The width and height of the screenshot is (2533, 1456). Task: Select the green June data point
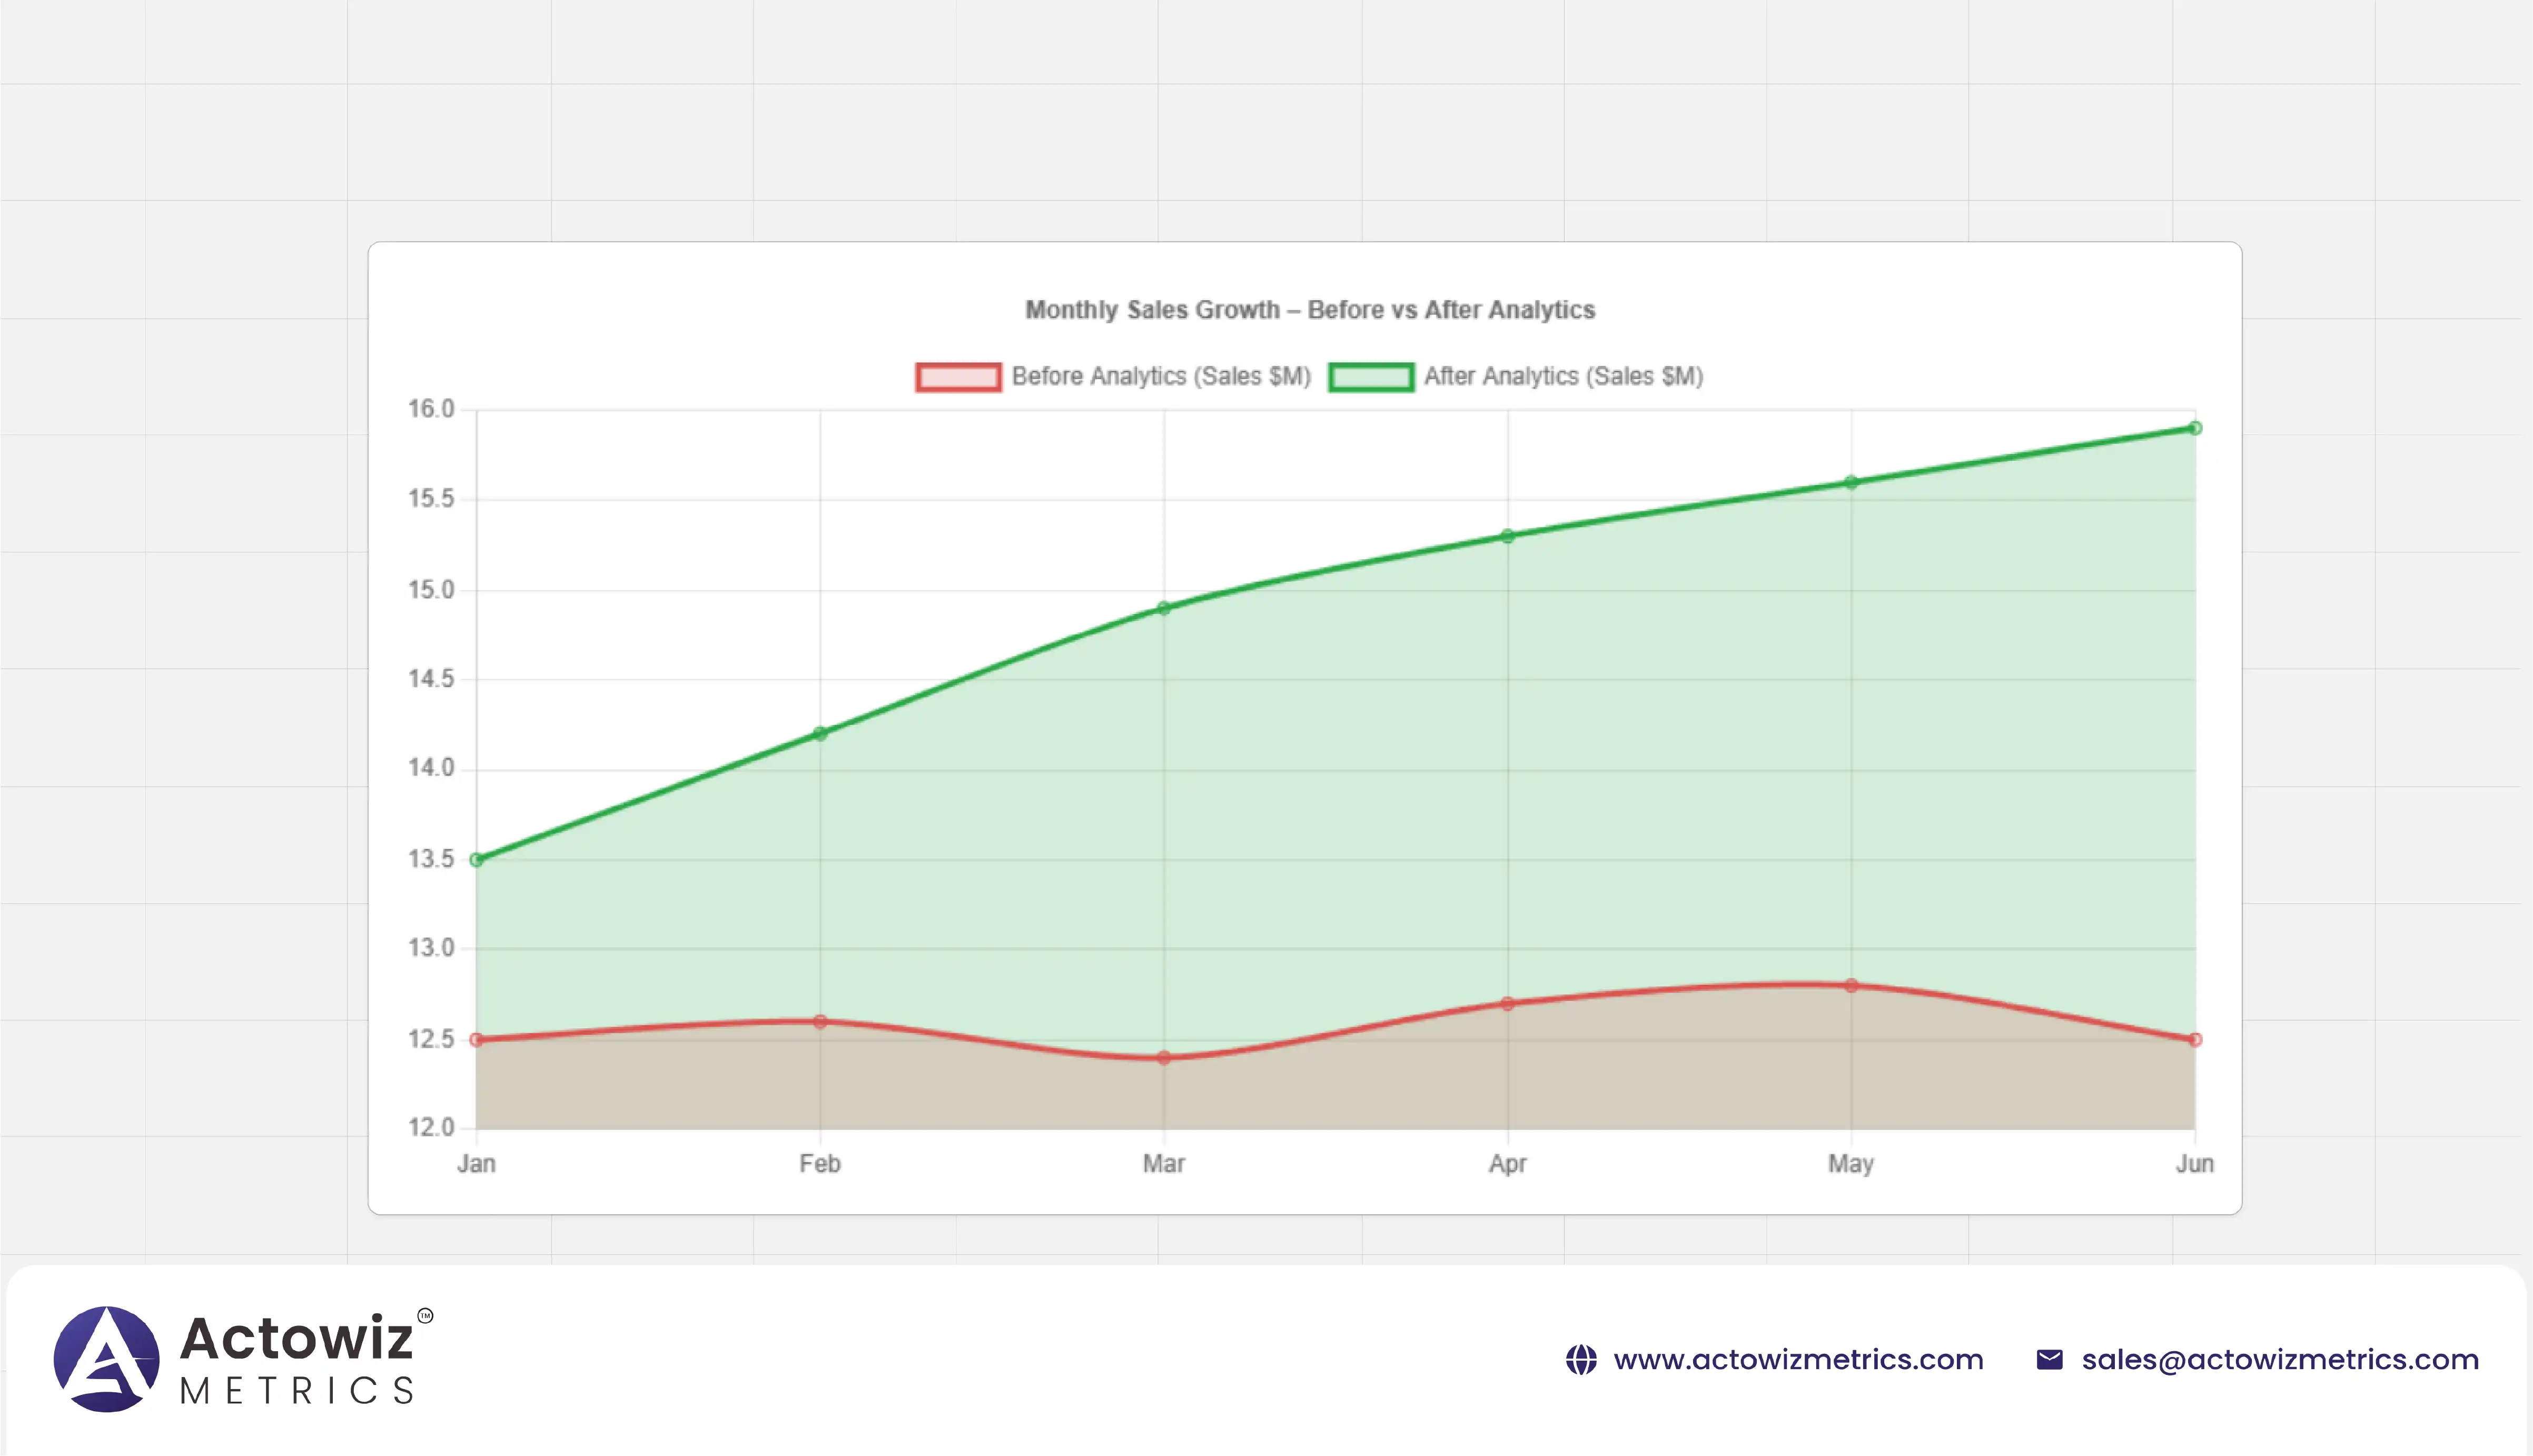pos(2195,428)
